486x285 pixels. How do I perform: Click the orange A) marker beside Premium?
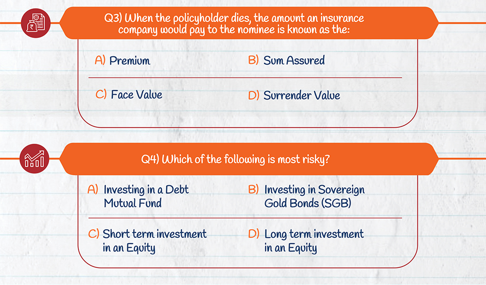(x=100, y=61)
